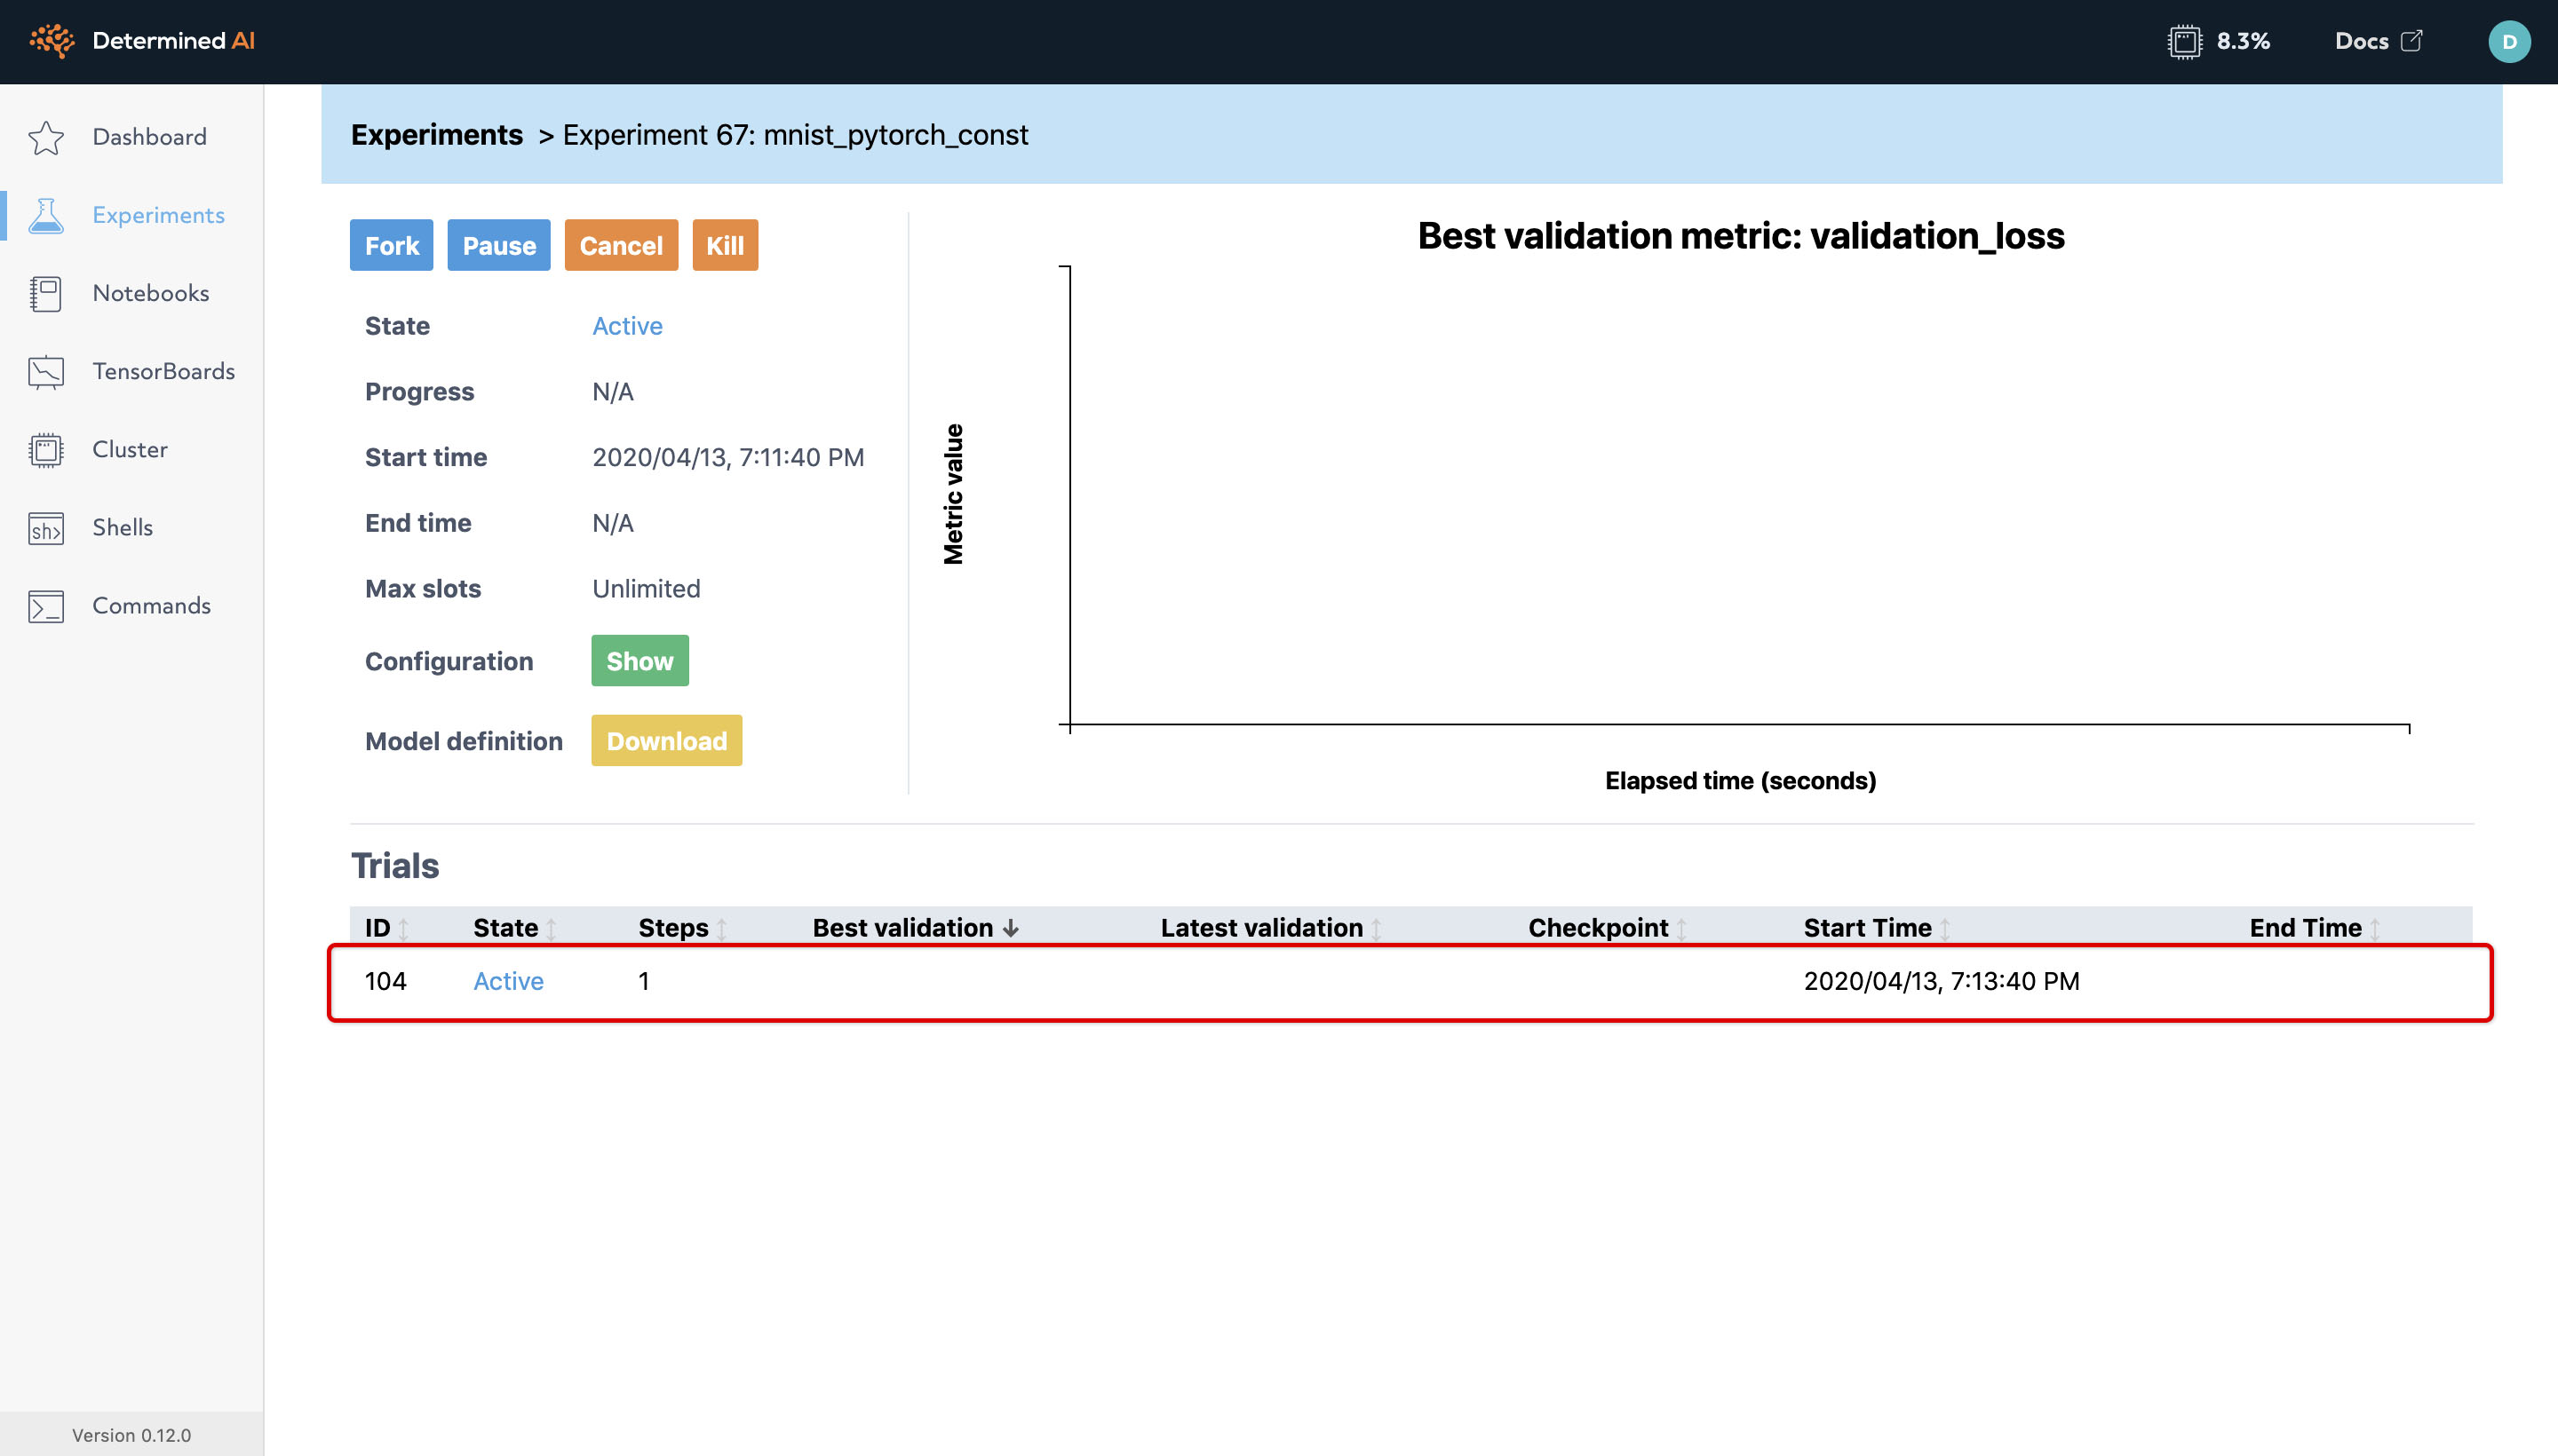Click the Elapsed time axis label
The width and height of the screenshot is (2558, 1456).
point(1740,781)
